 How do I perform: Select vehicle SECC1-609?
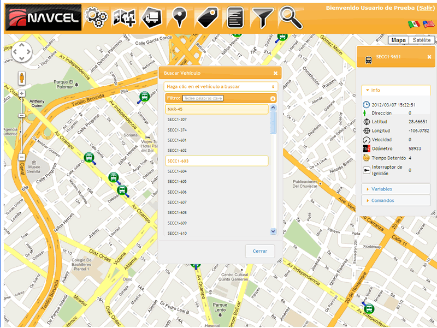coord(217,223)
